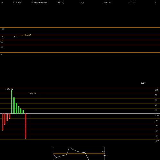Click the '(5,5' parameter text in header

tap(82, 3)
